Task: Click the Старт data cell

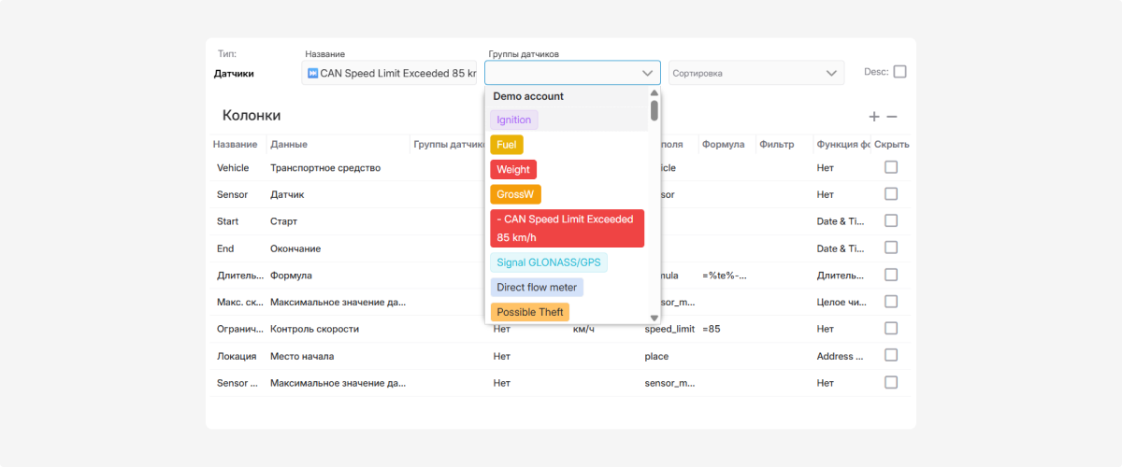Action: tap(282, 221)
